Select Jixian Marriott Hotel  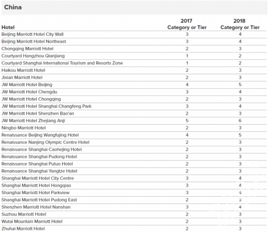22,77
